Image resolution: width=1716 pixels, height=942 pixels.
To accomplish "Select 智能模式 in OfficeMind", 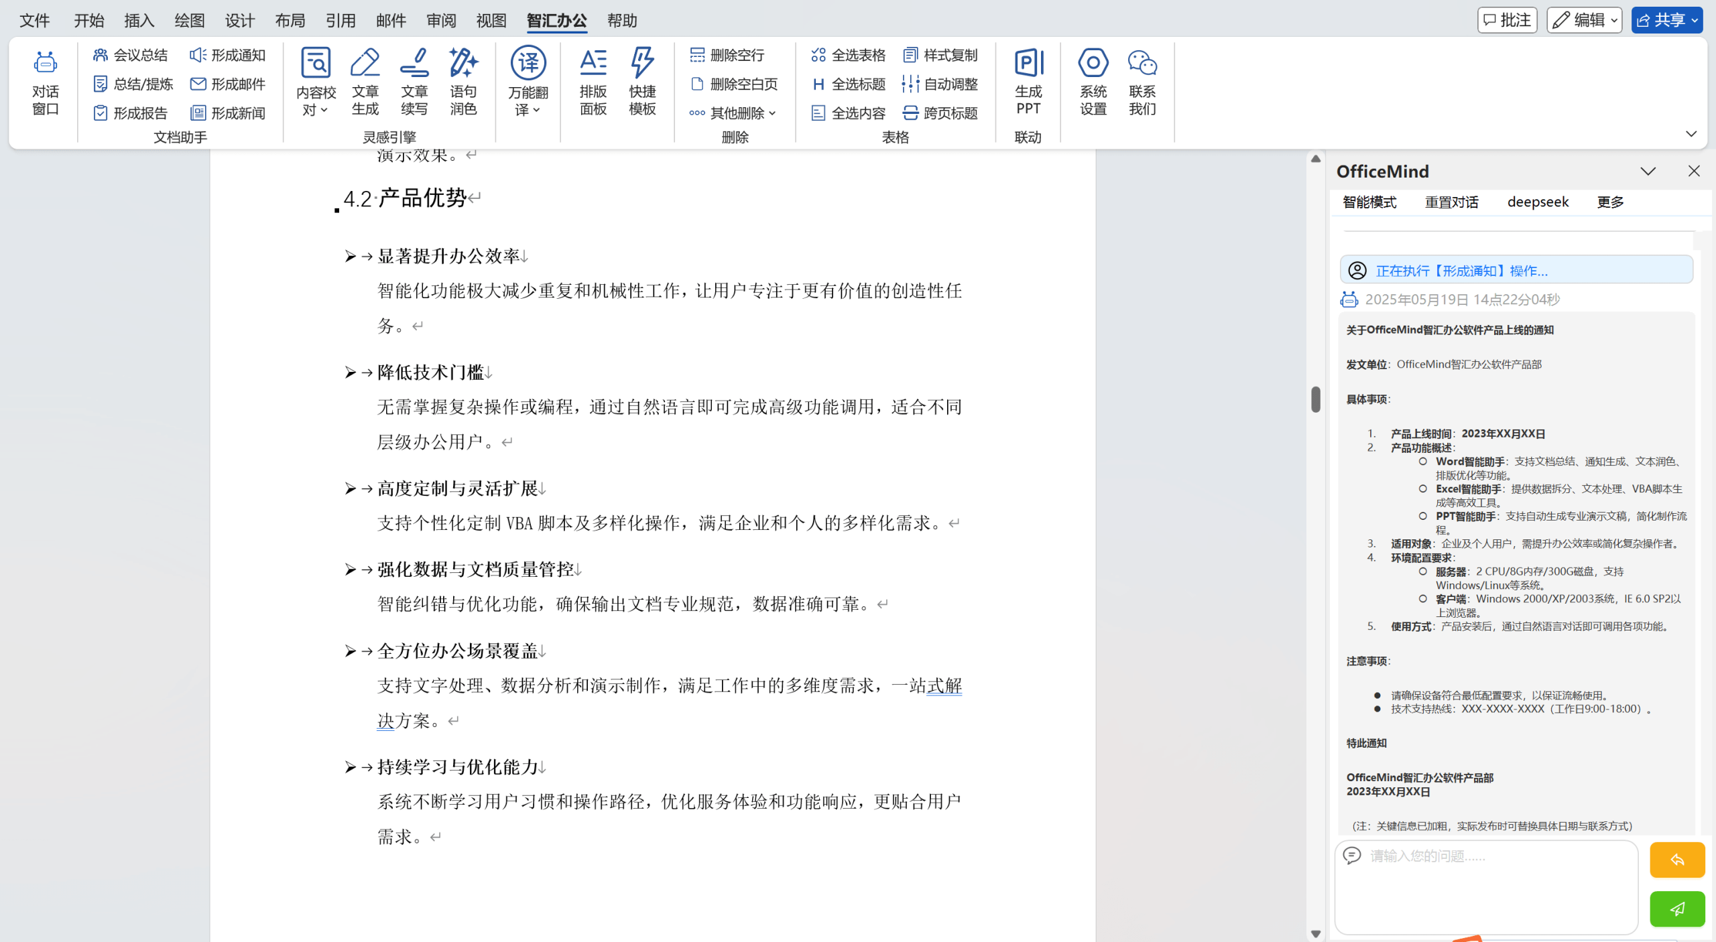I will (1369, 202).
